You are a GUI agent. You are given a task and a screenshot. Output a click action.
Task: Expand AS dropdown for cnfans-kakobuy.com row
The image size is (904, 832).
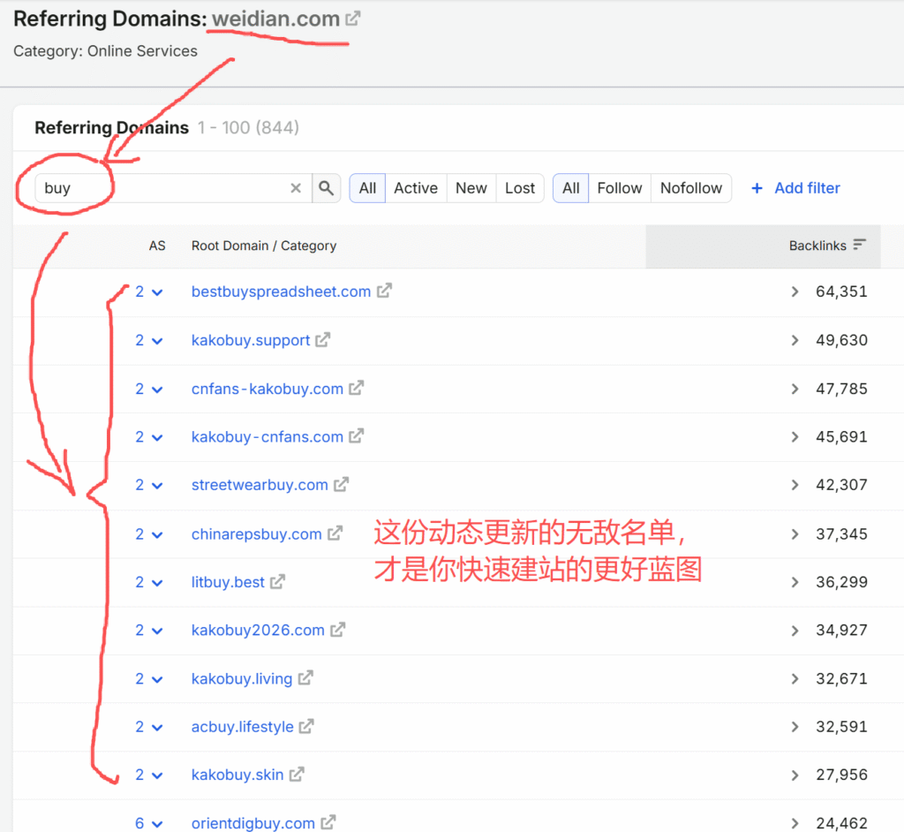pos(157,390)
